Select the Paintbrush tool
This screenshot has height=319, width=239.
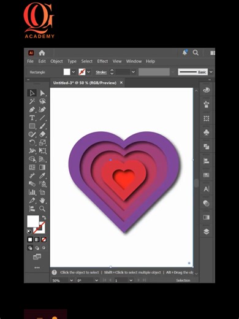point(42,126)
